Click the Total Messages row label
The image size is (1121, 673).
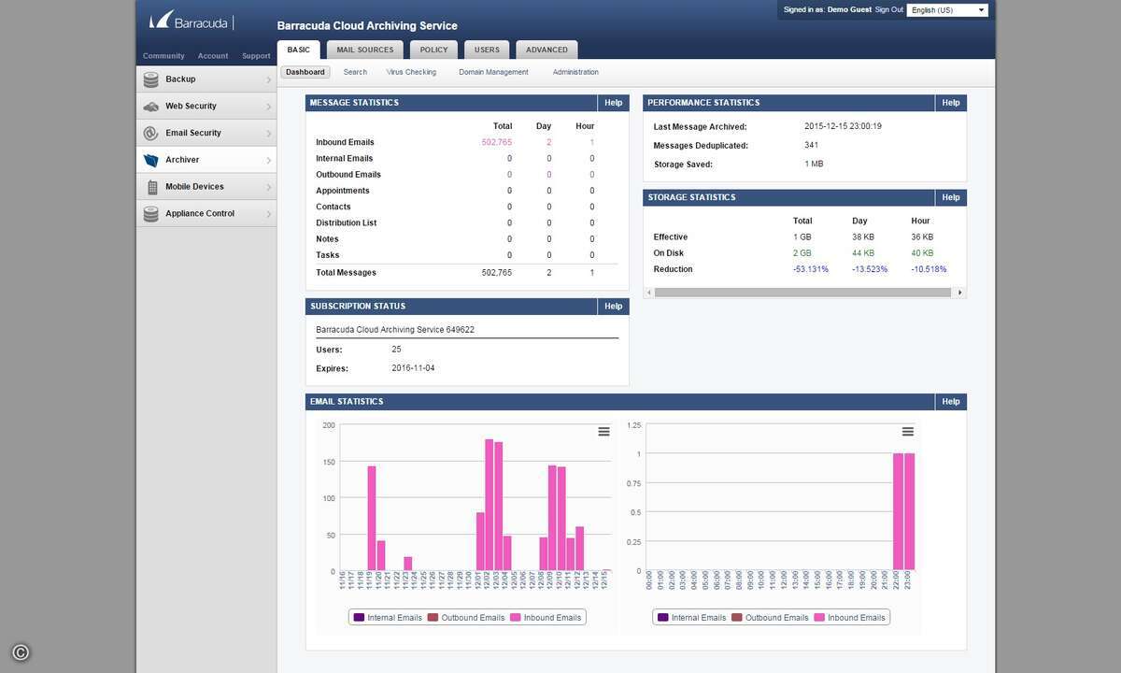point(346,273)
